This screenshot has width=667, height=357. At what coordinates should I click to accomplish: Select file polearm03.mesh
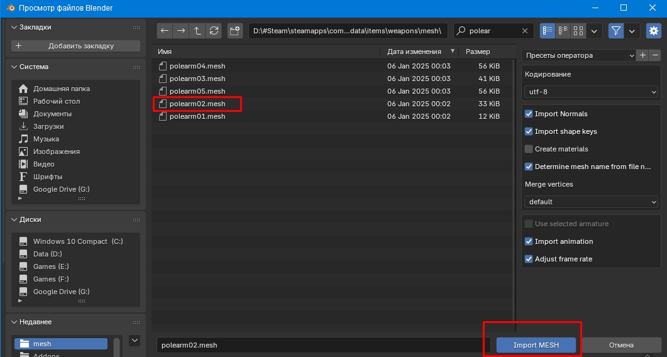pyautogui.click(x=332, y=79)
